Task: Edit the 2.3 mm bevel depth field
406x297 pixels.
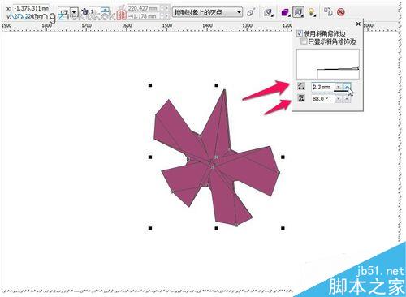Action: point(322,87)
